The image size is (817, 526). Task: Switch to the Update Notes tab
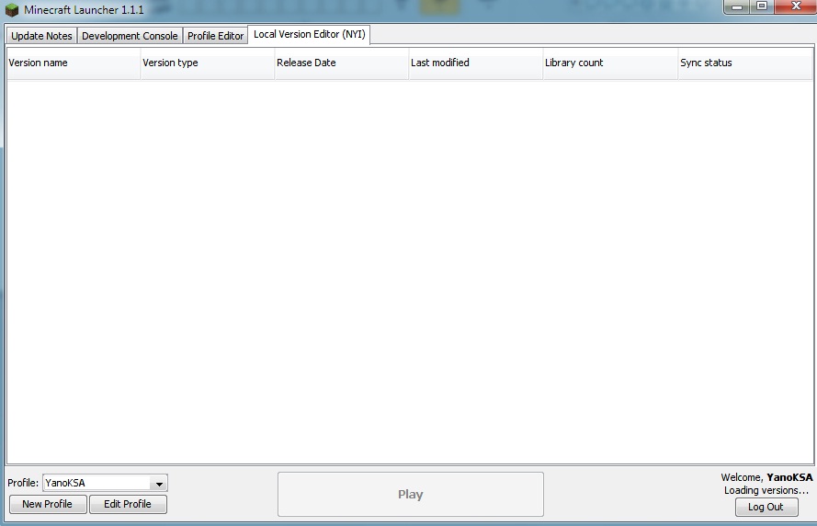point(41,36)
